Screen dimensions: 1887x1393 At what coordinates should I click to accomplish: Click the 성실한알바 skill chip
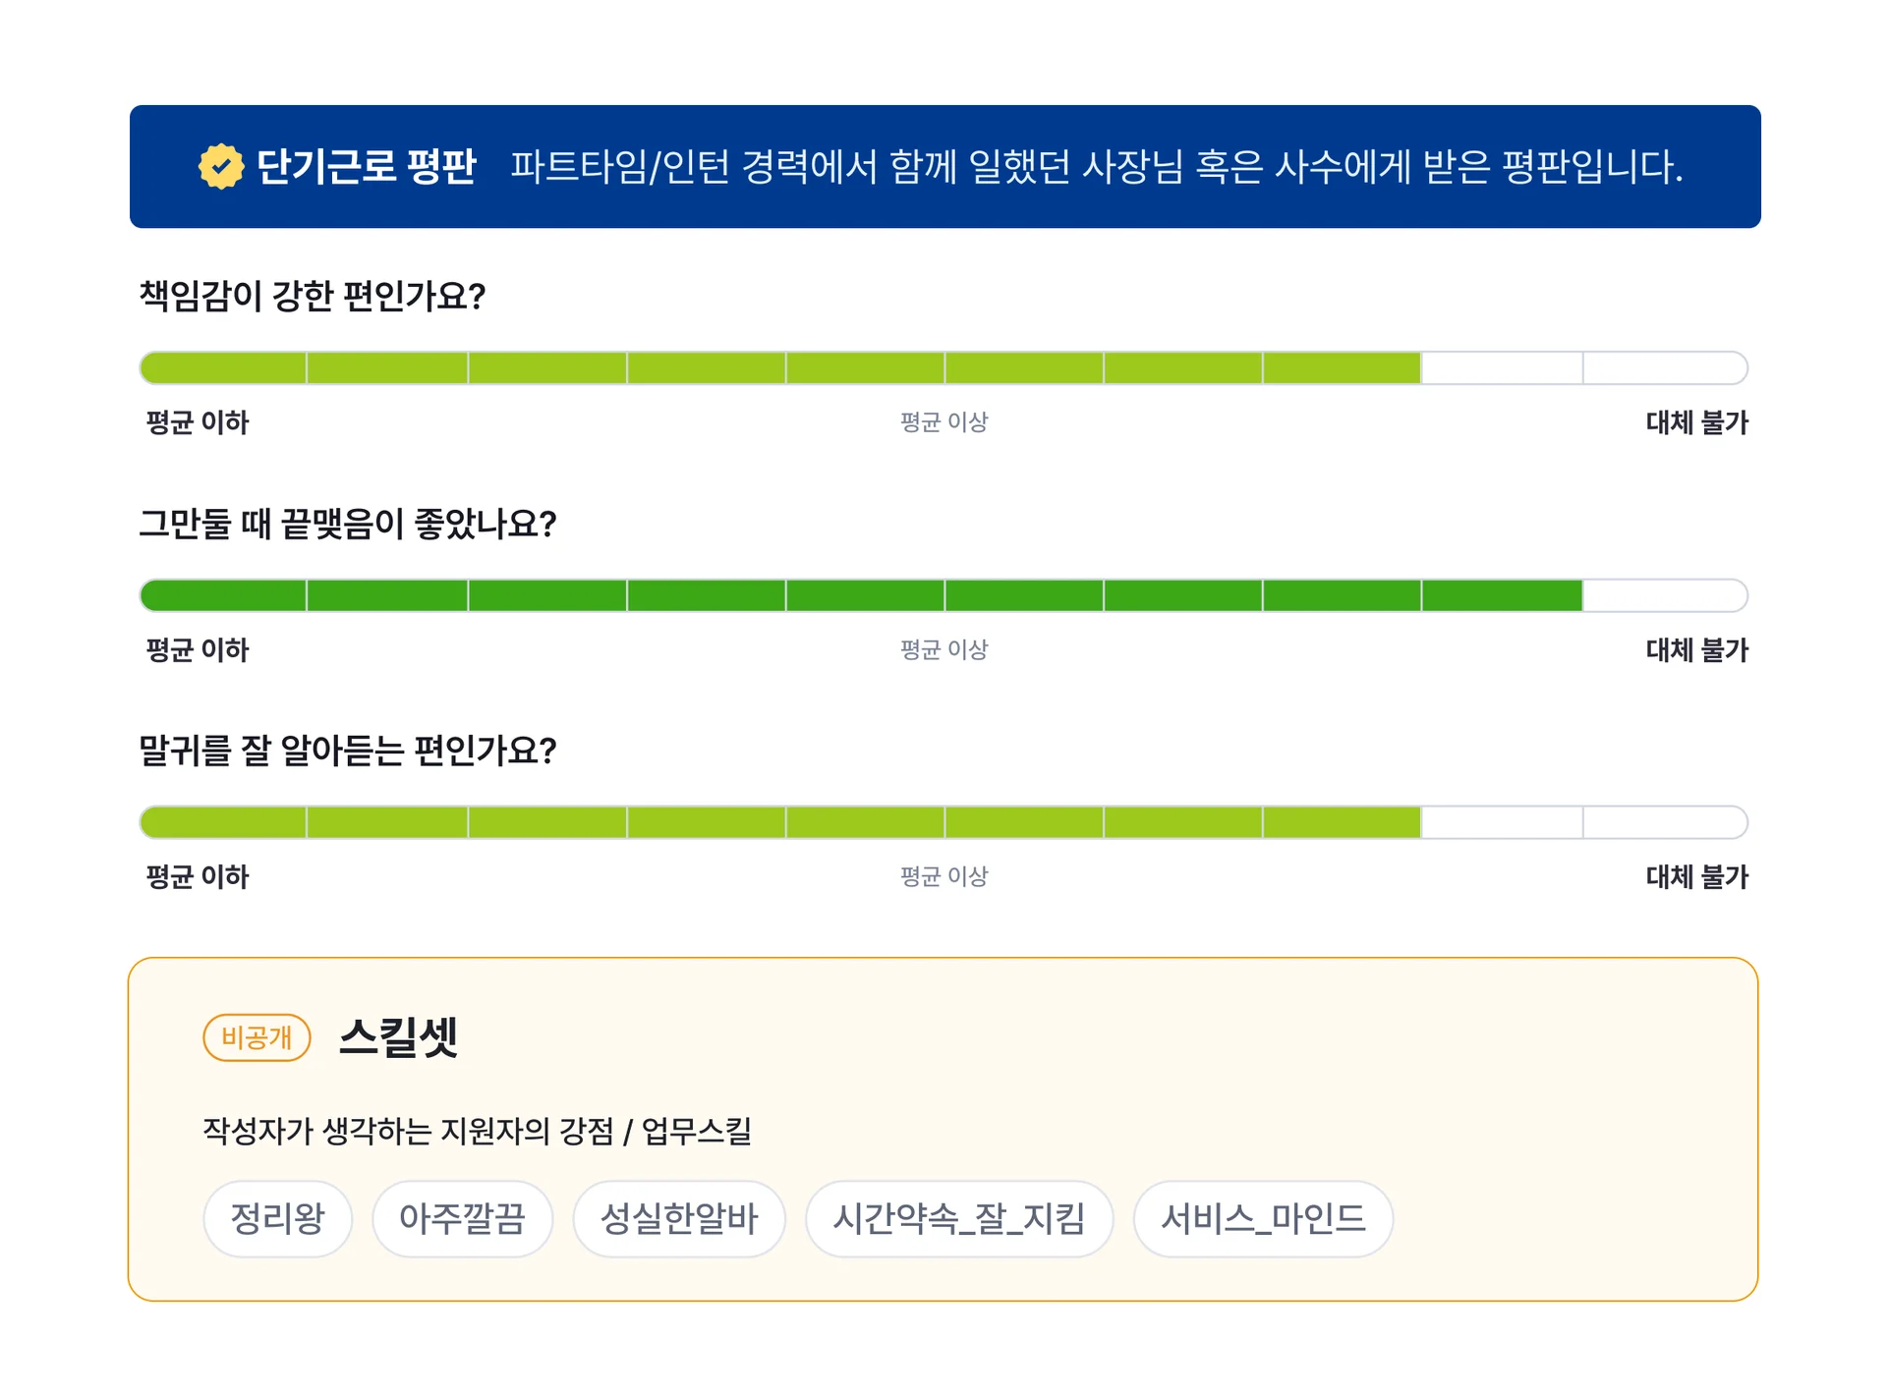678,1220
